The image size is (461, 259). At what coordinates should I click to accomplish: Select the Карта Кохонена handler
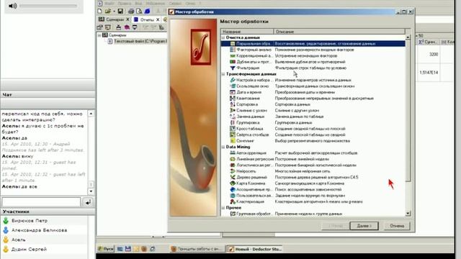pos(313,183)
